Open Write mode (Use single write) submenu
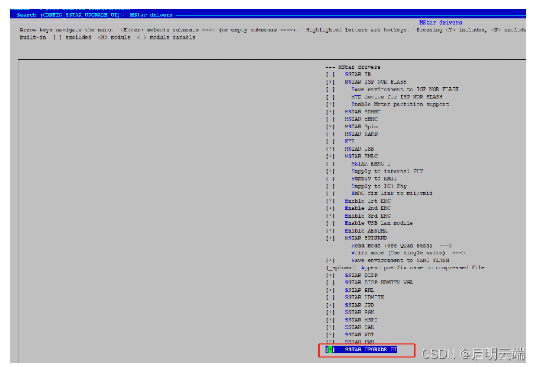Viewport: 536px width, 367px height. click(x=408, y=253)
